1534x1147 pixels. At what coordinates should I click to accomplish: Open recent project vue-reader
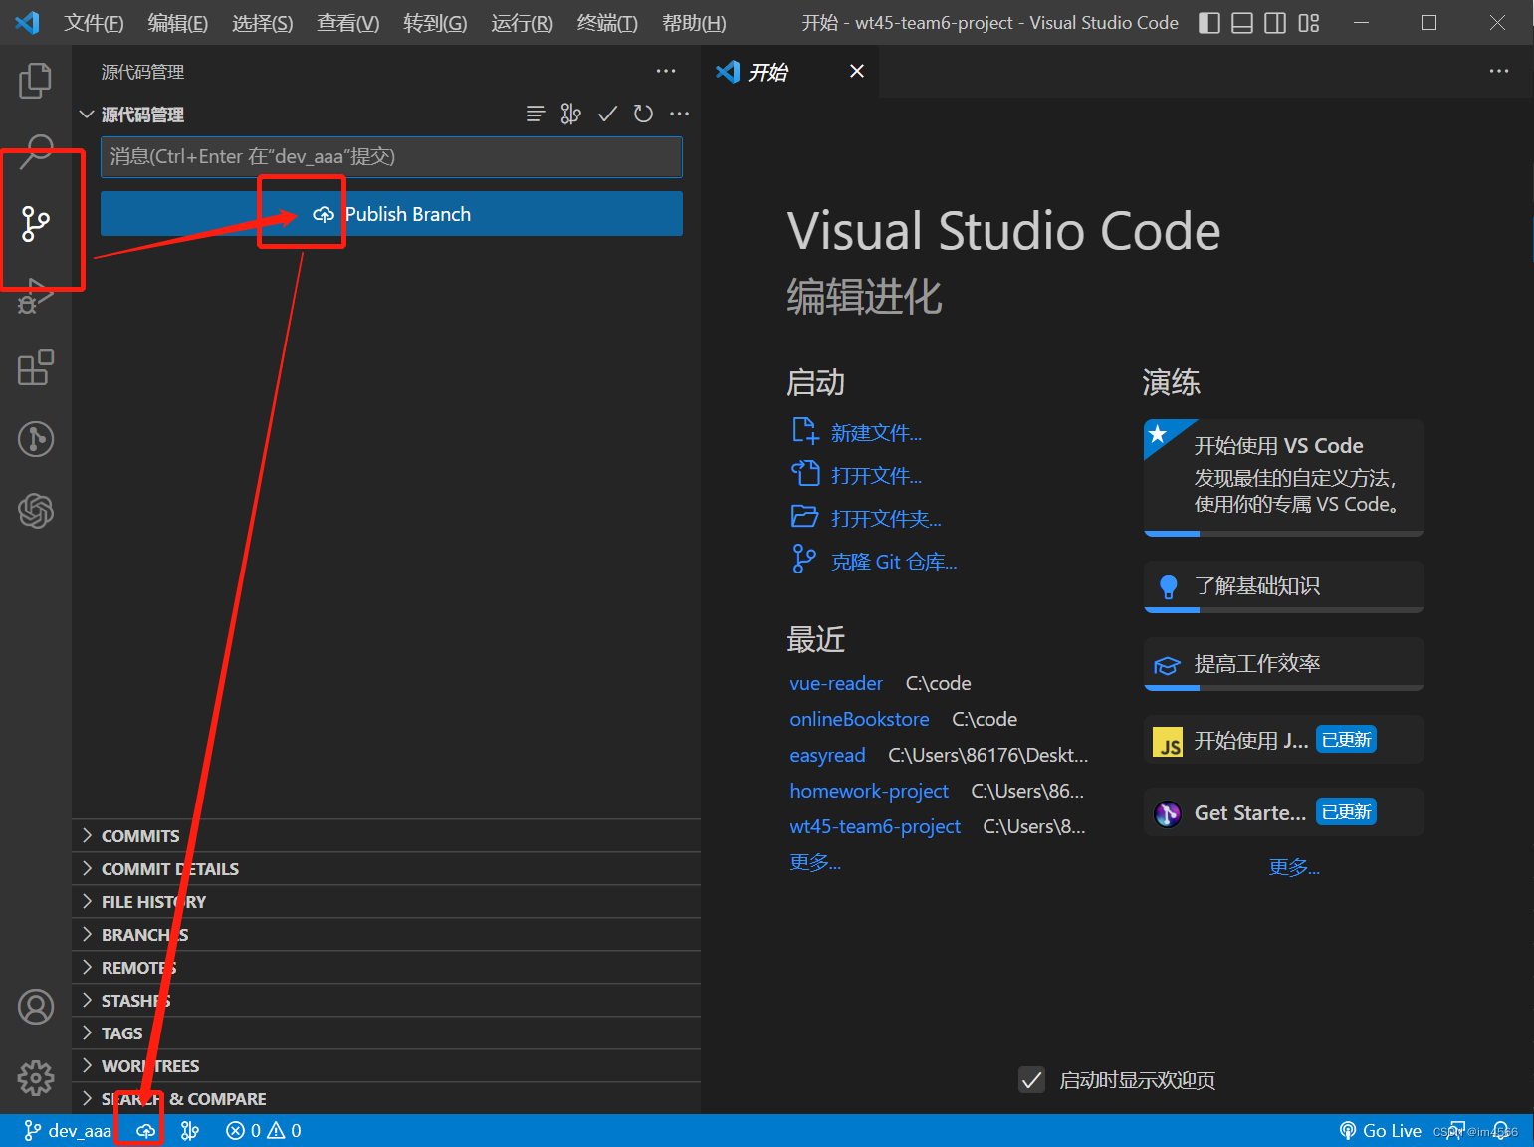click(836, 684)
